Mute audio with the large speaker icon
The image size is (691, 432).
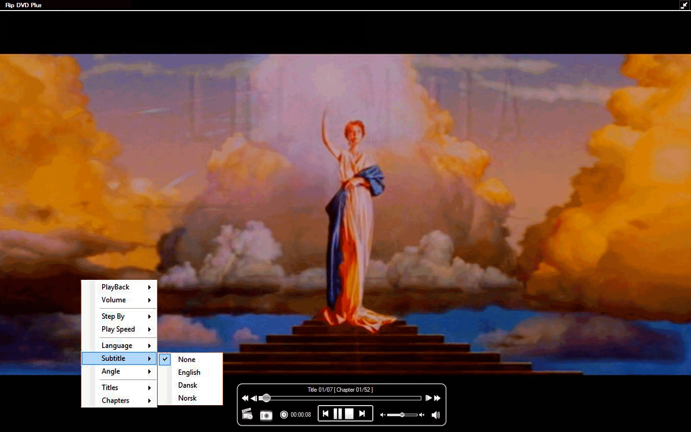pos(436,415)
